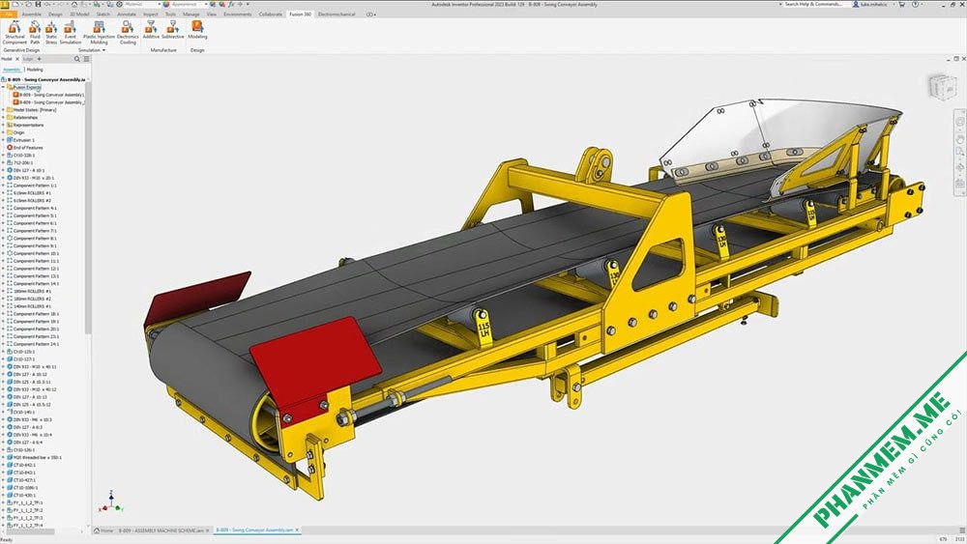
Task: Switch to the Inspect ribbon tab
Action: (151, 14)
